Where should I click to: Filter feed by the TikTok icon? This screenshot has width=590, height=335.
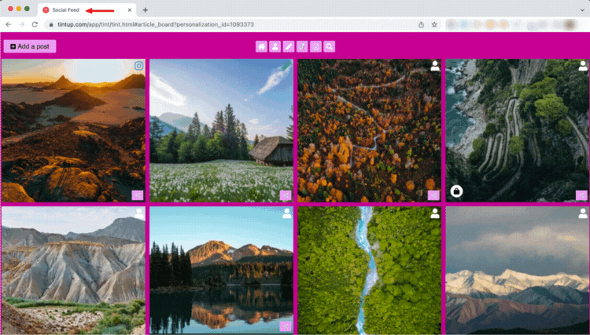[x=302, y=46]
